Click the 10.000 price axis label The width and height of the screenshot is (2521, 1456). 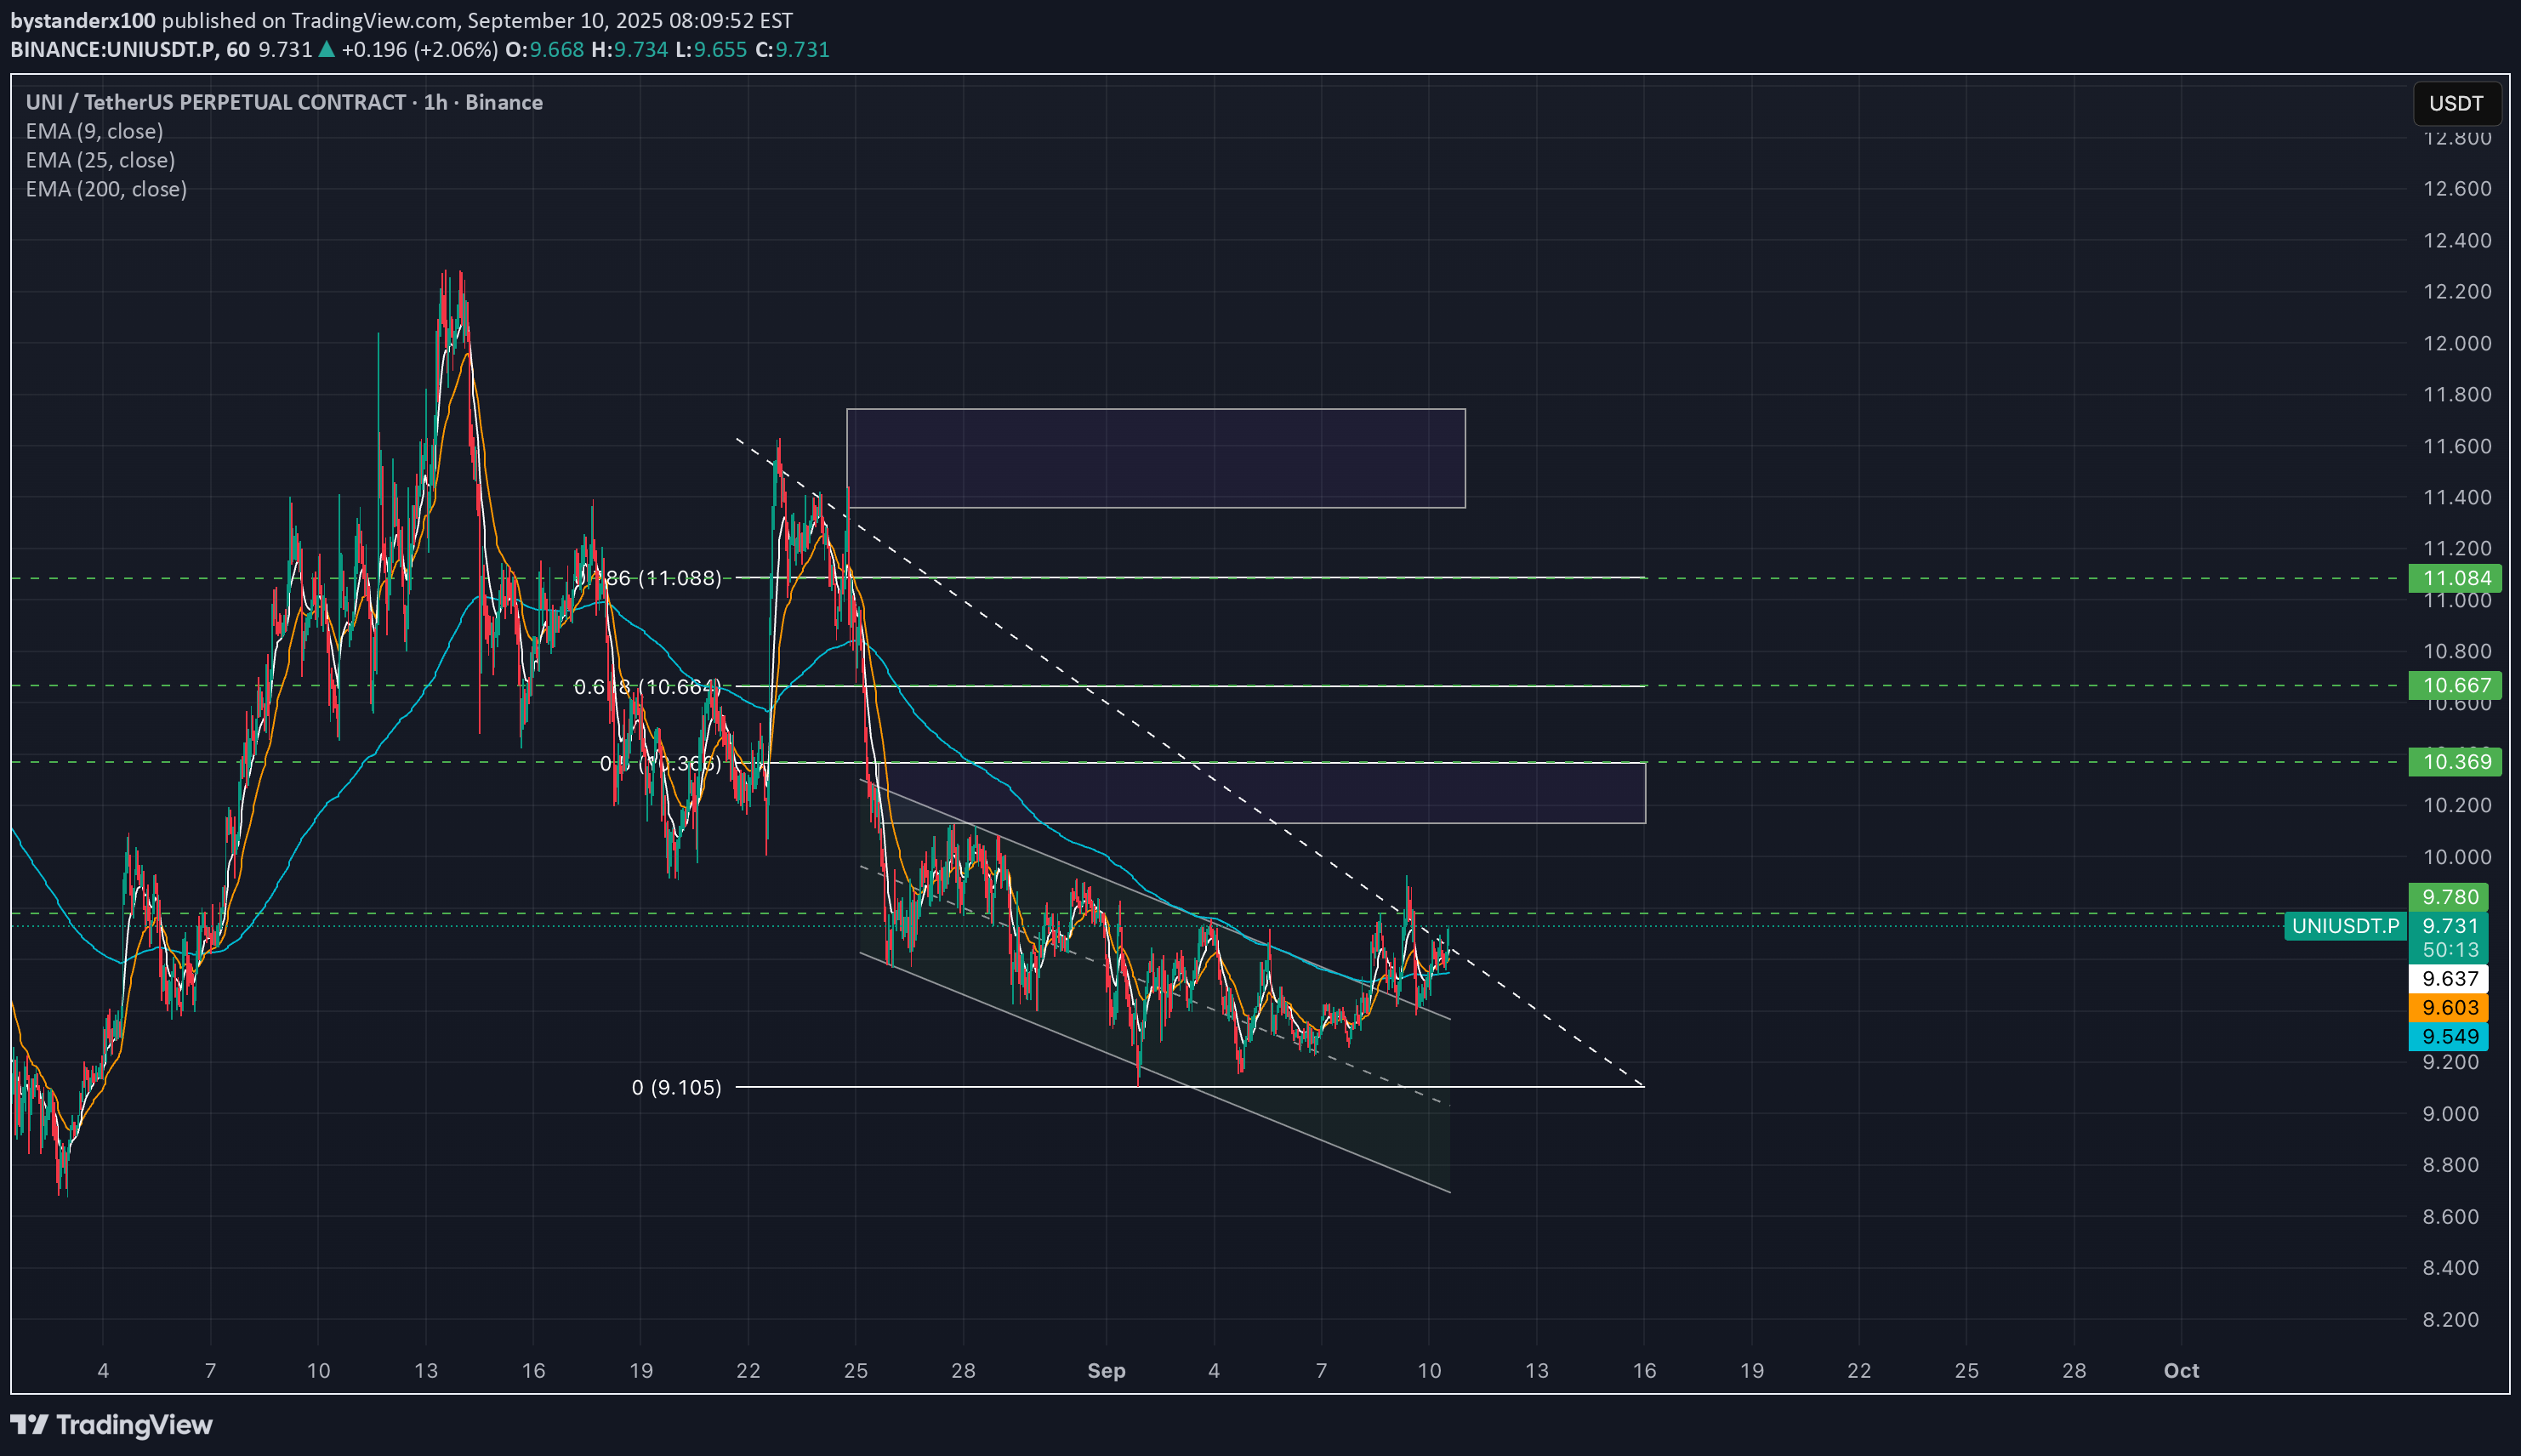2457,857
